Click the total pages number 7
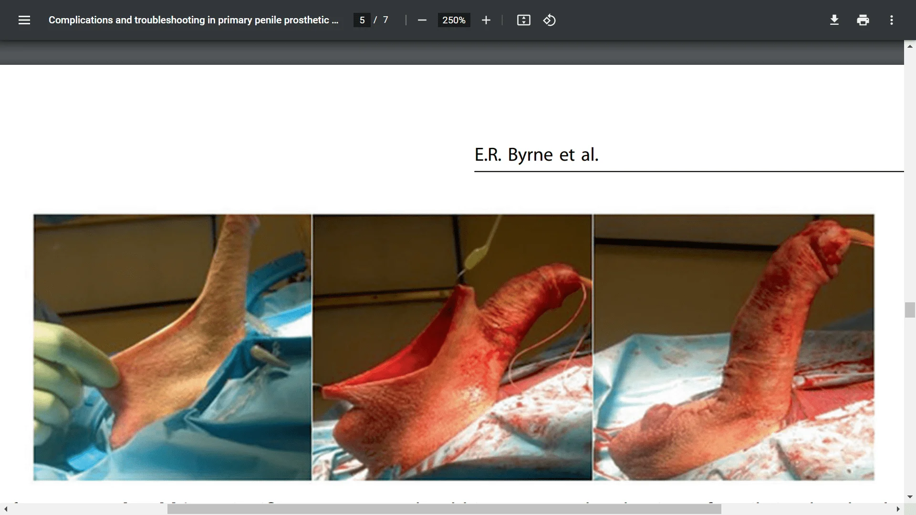 tap(385, 20)
